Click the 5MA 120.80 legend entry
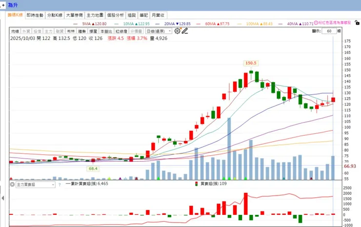Viewport: 361px width, 227px height. (x=90, y=24)
